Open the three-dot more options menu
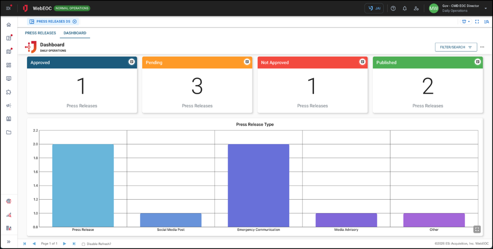Viewport: 493px width, 249px height. (482, 47)
